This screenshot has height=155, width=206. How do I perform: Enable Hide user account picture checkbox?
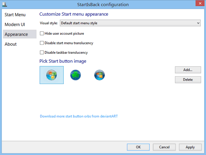coord(42,33)
